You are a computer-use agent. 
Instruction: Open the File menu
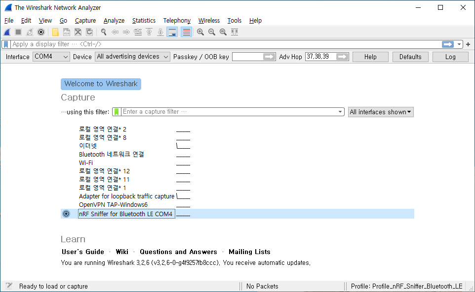tap(9, 21)
